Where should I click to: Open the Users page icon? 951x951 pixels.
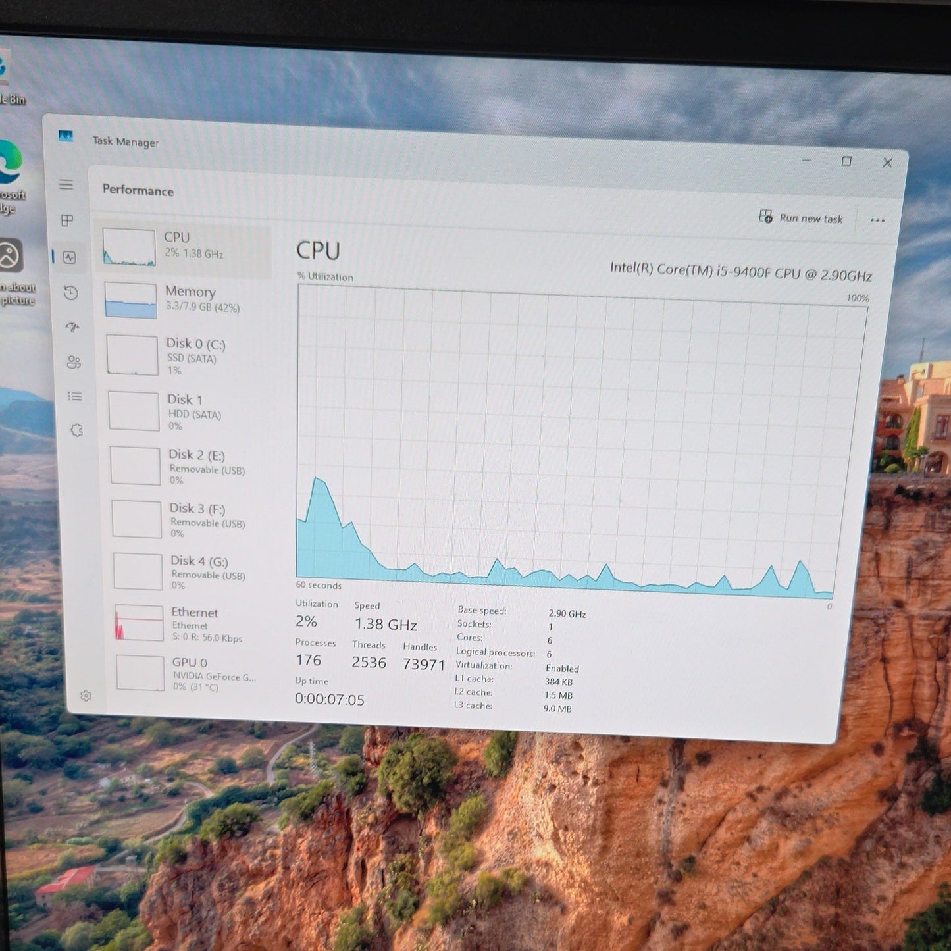tap(74, 362)
